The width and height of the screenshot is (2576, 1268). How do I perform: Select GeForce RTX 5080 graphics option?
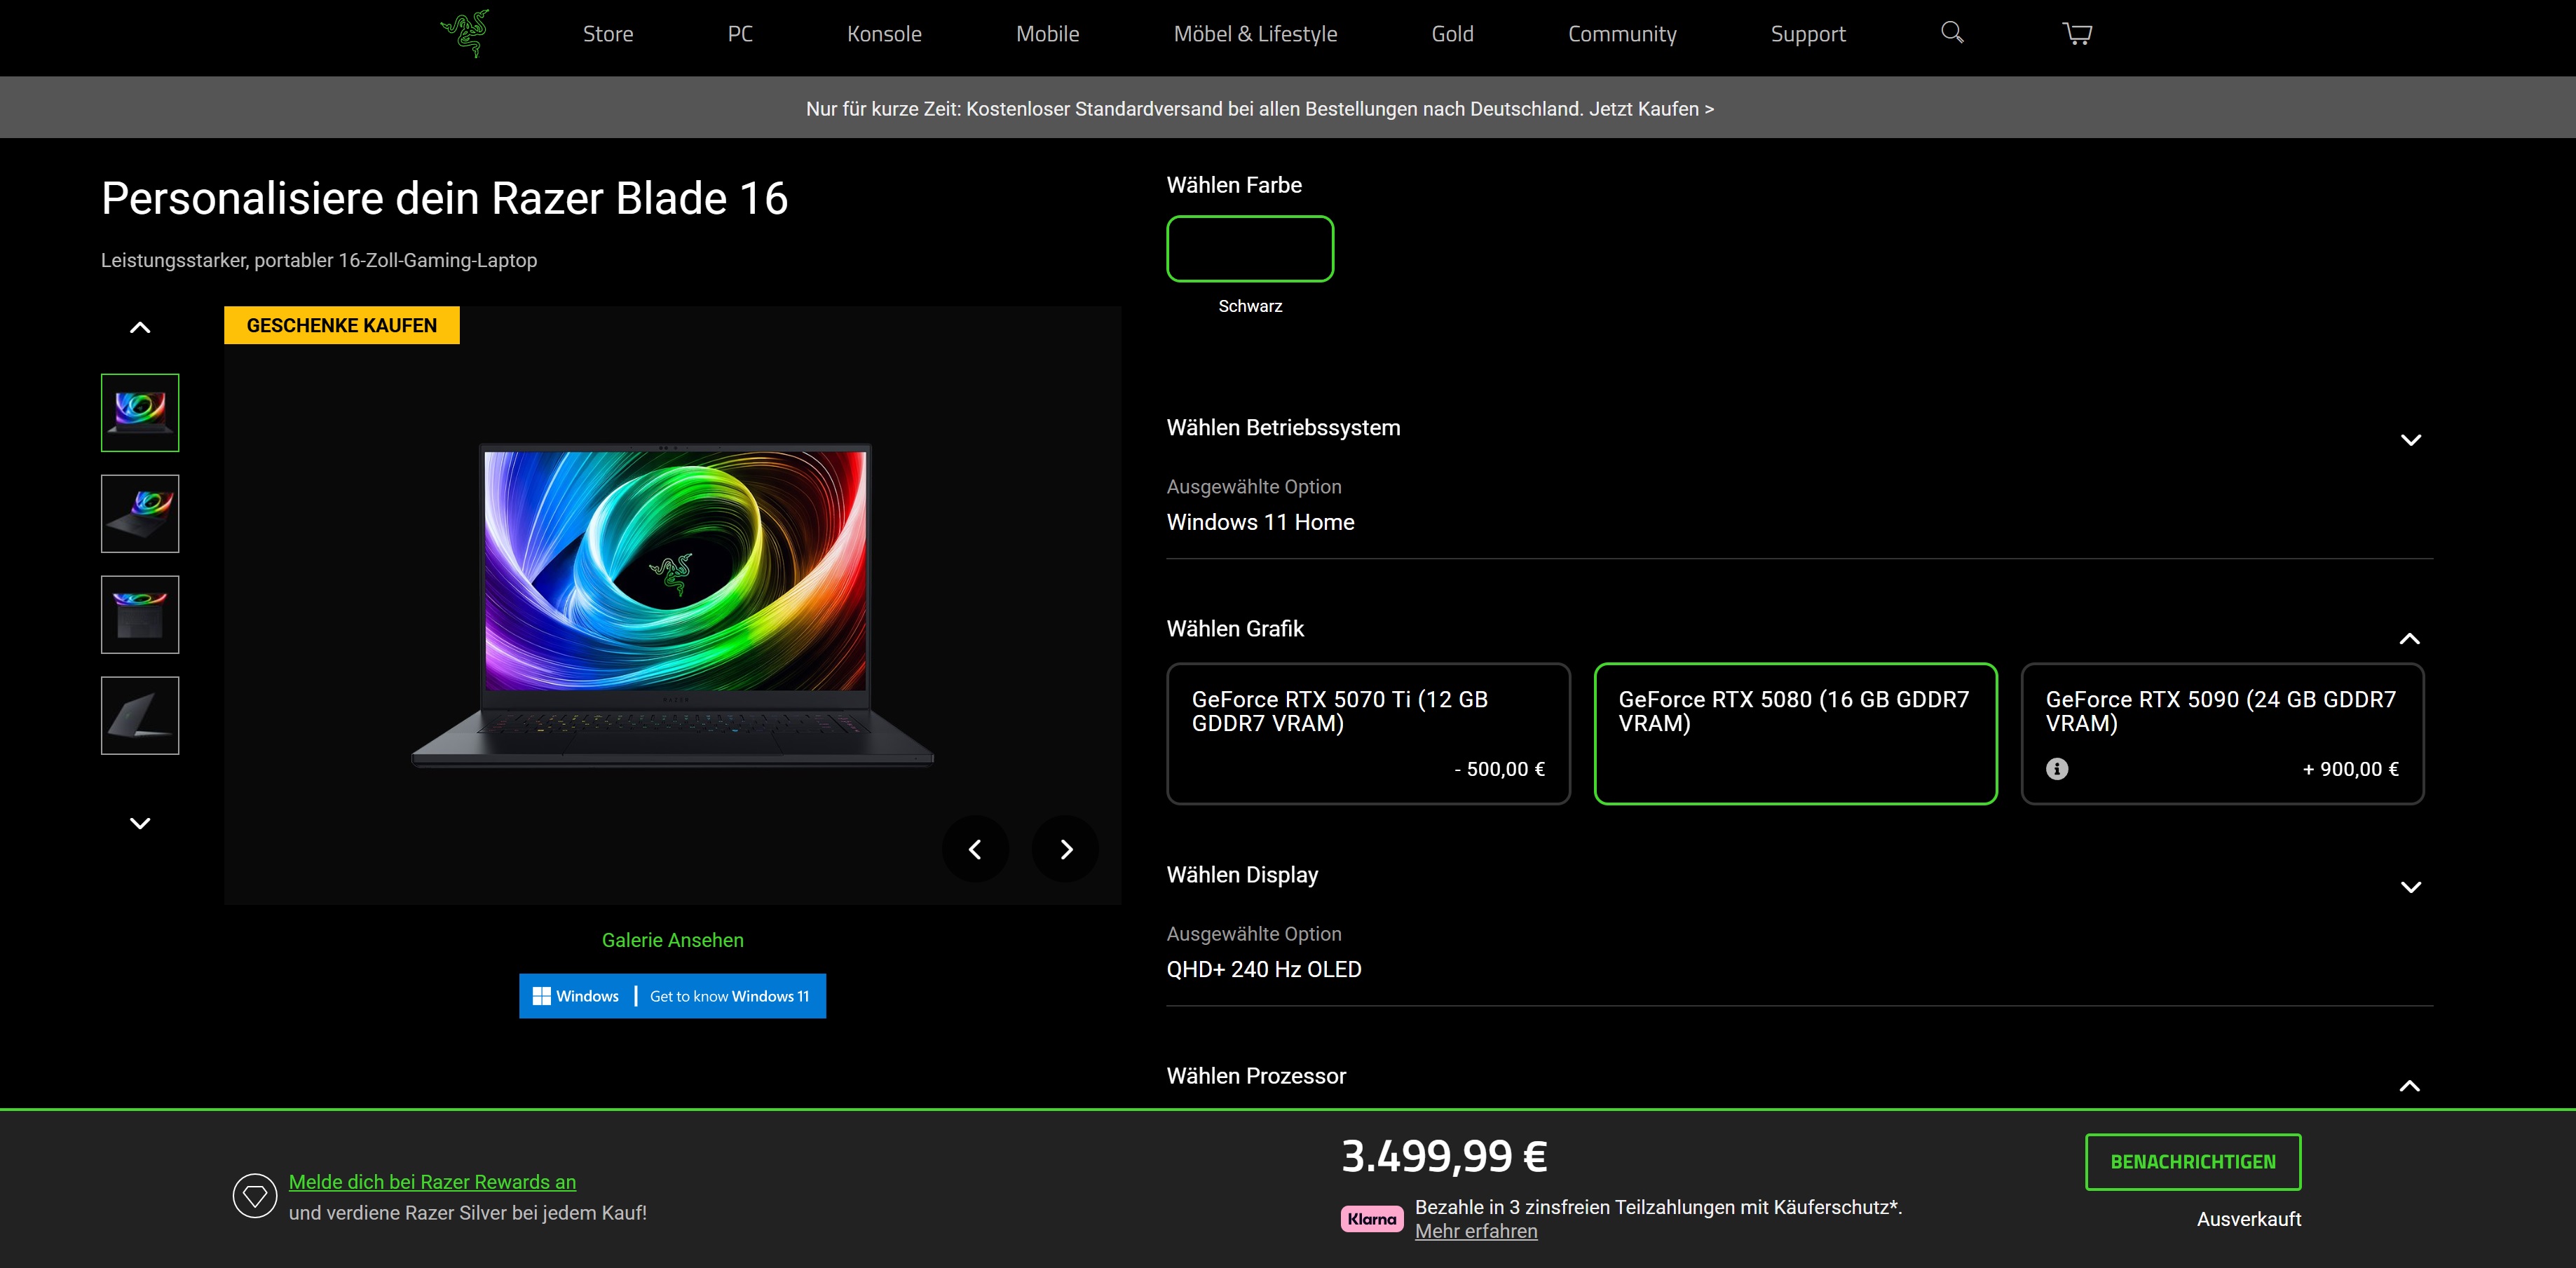(x=1794, y=733)
